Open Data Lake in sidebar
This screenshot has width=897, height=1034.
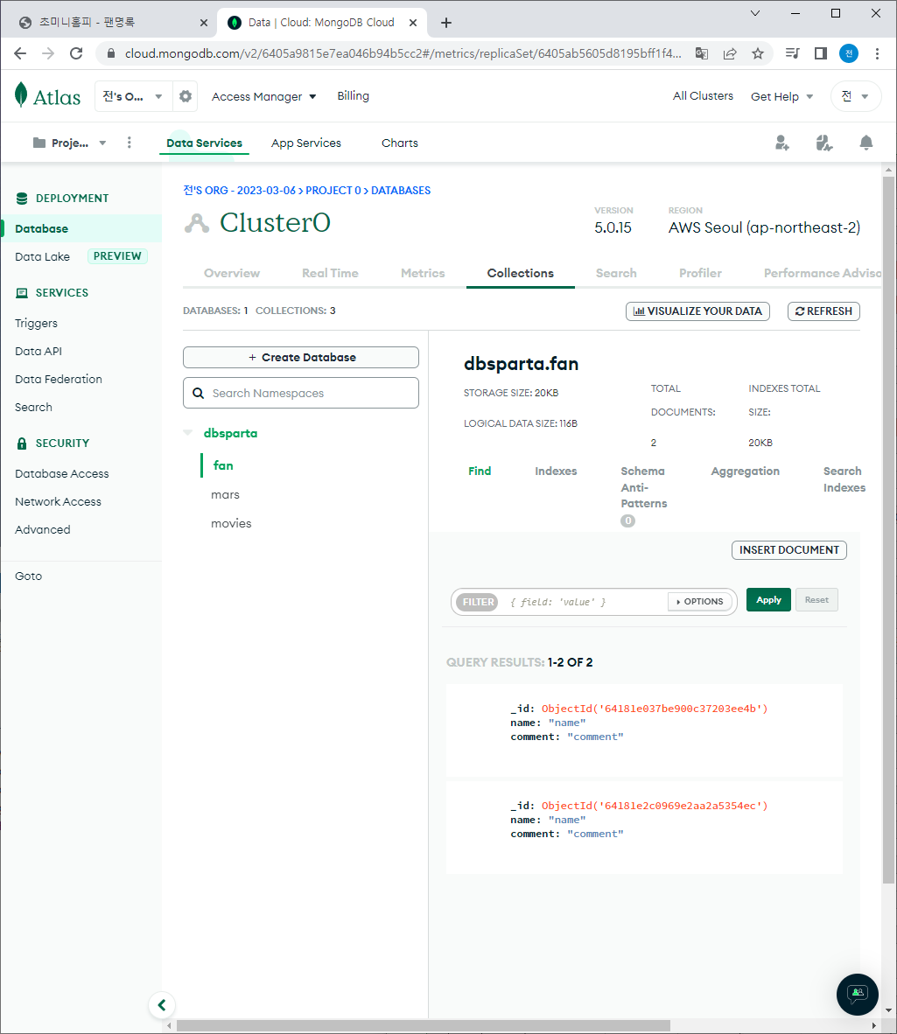point(42,256)
